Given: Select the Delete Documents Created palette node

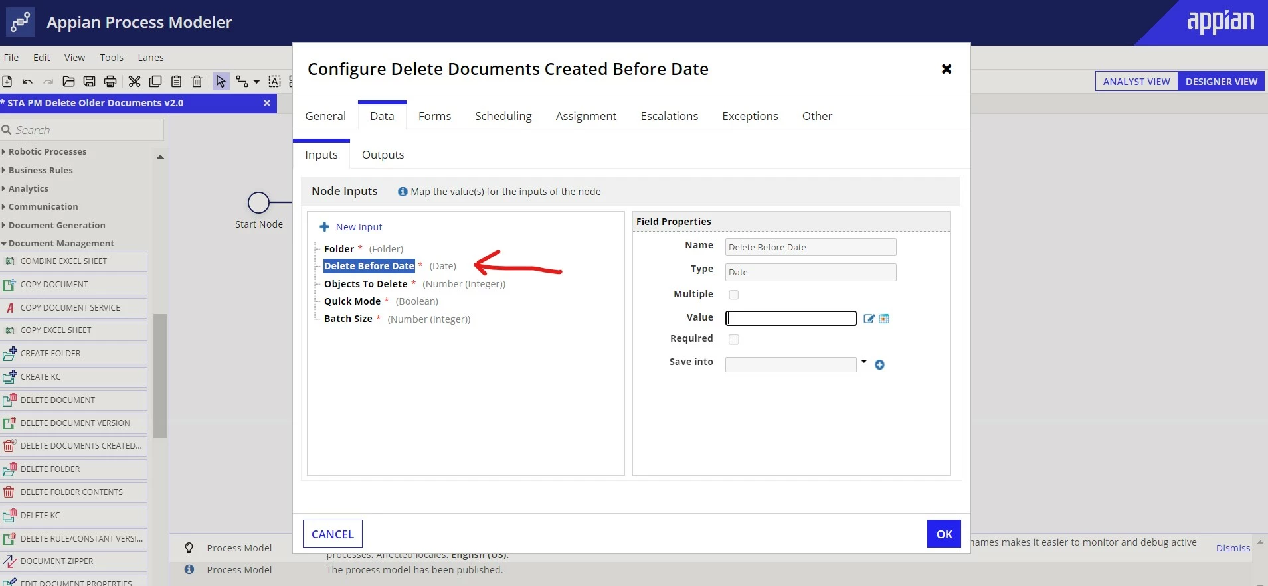Looking at the screenshot, I should click(x=74, y=446).
